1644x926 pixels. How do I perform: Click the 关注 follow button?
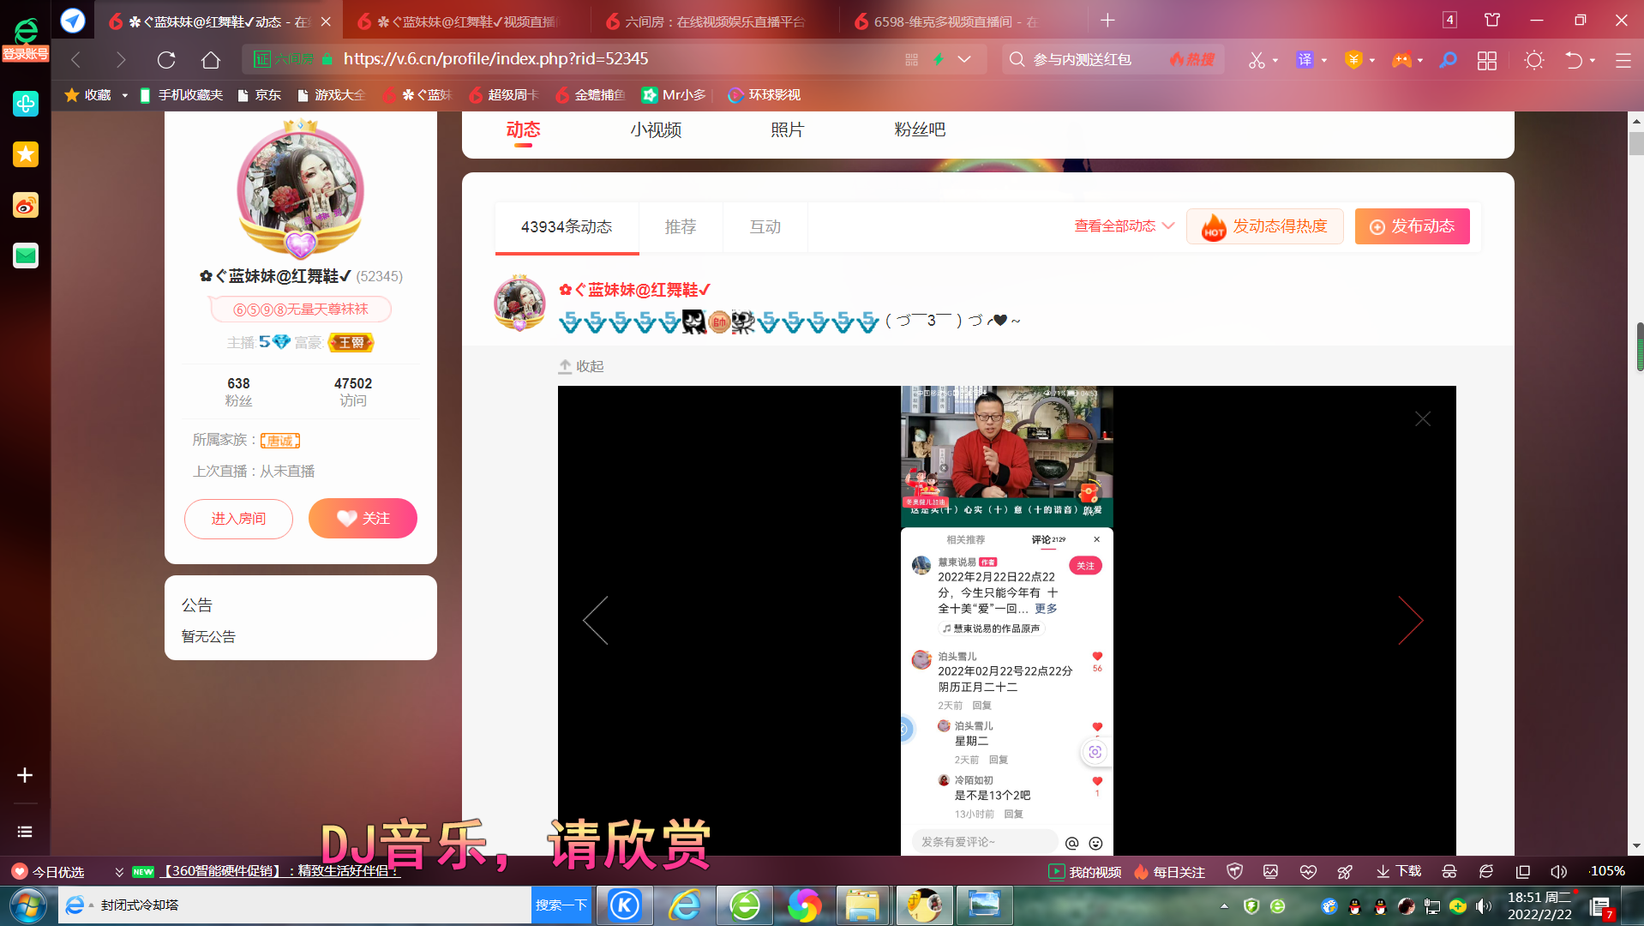point(363,519)
